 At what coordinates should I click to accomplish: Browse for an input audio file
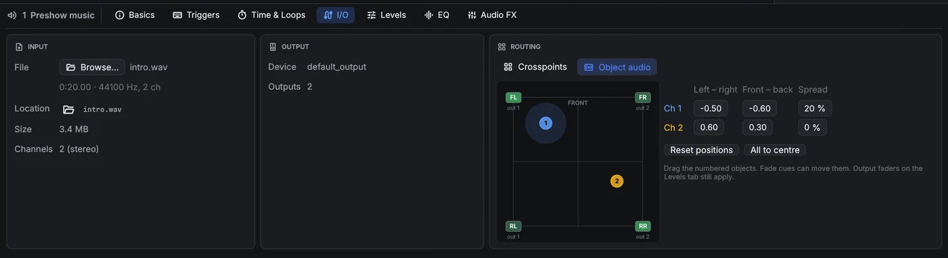pyautogui.click(x=92, y=67)
